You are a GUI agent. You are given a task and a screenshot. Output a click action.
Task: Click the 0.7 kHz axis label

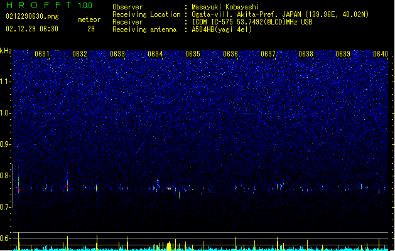click(6, 207)
